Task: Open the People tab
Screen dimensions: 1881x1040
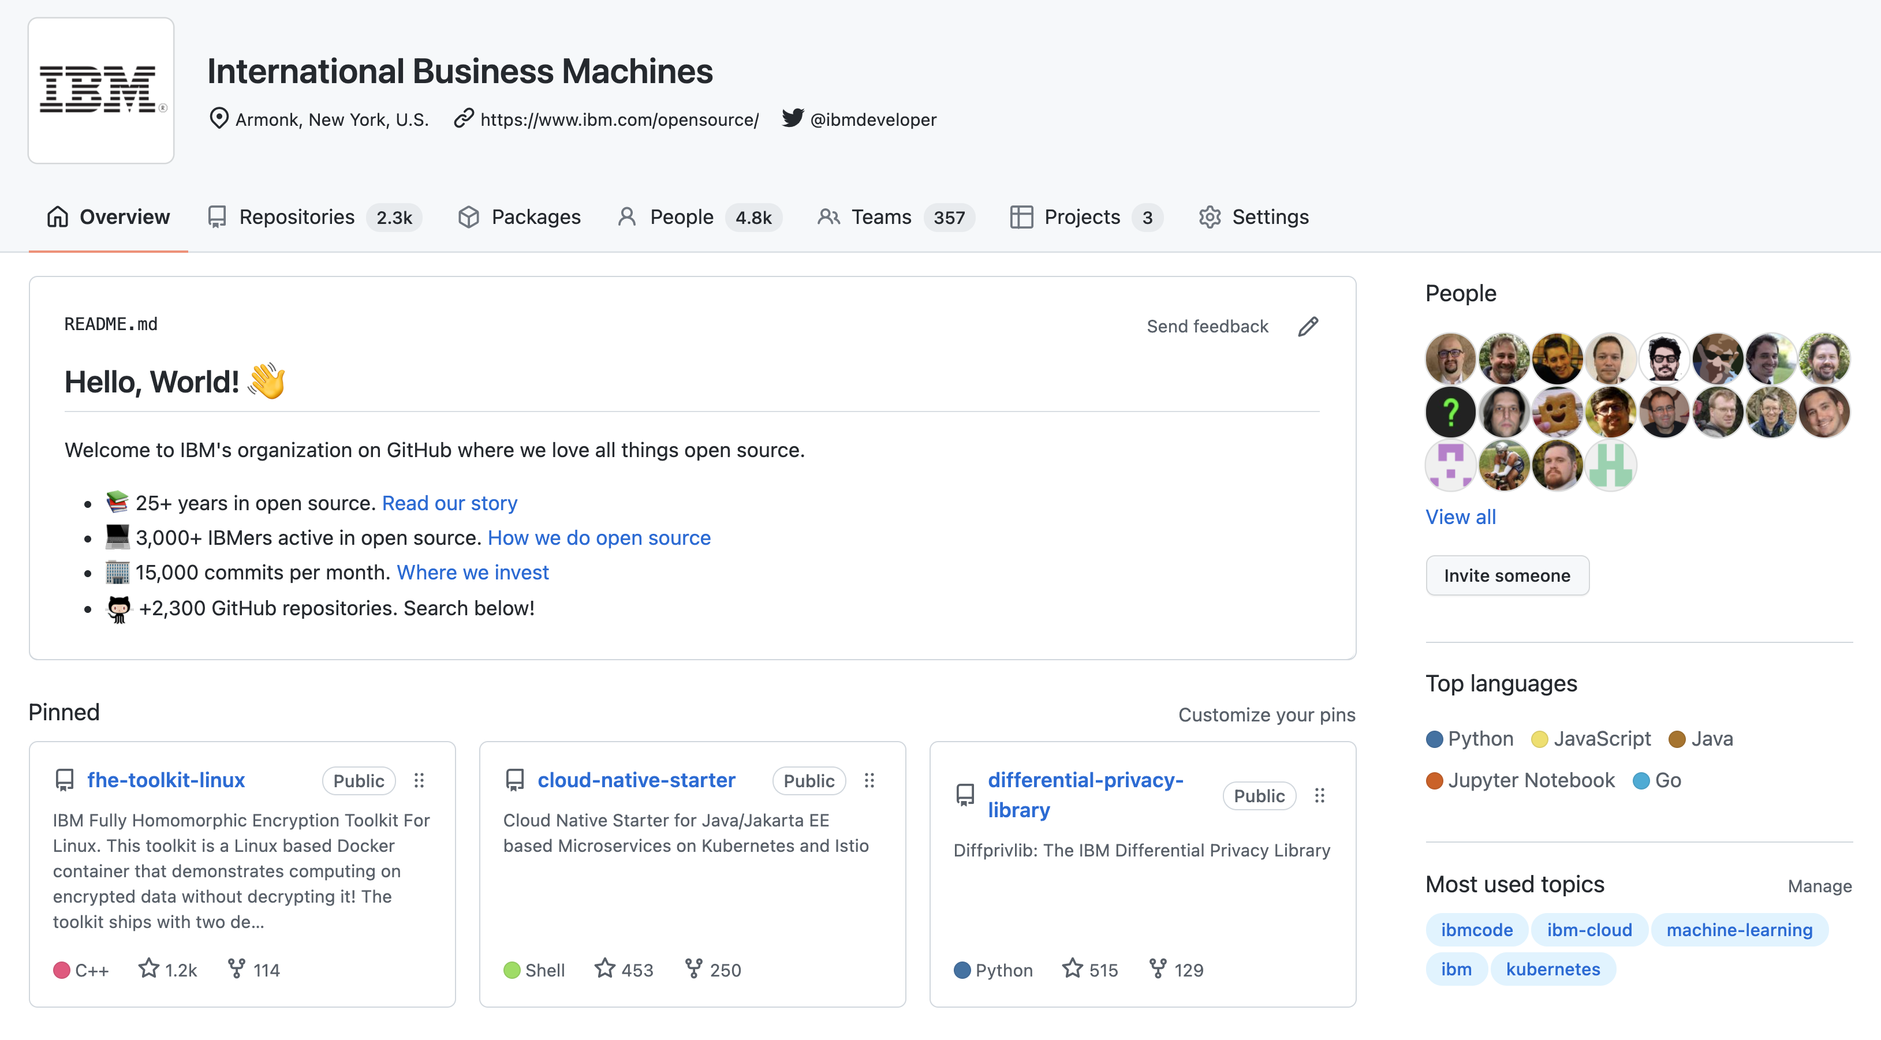Action: [700, 217]
